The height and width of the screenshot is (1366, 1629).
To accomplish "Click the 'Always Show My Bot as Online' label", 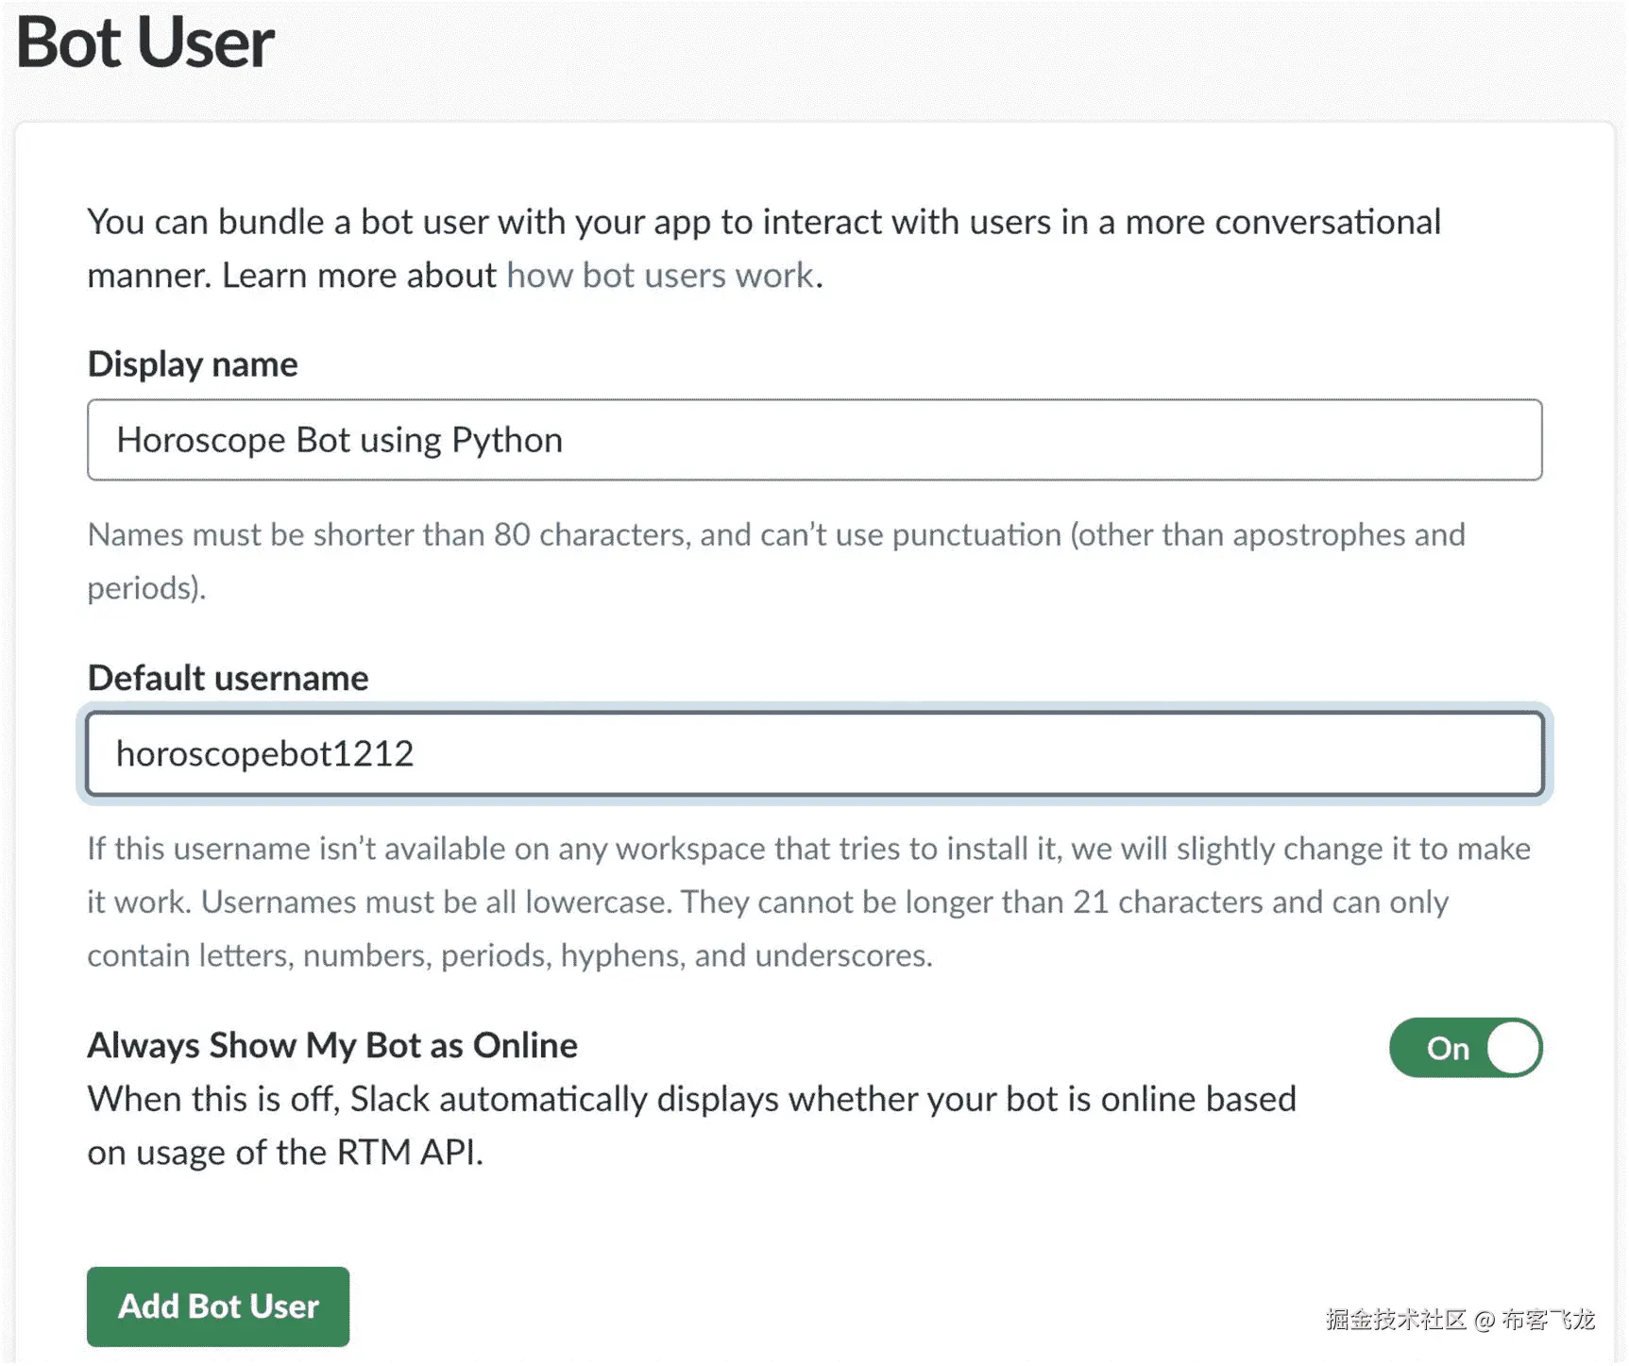I will pyautogui.click(x=332, y=1045).
